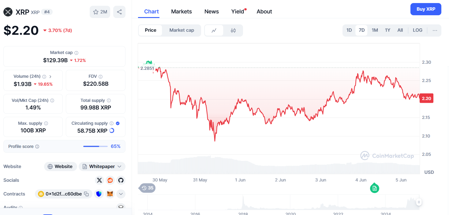Open the News tab
This screenshot has width=449, height=215.
[211, 12]
